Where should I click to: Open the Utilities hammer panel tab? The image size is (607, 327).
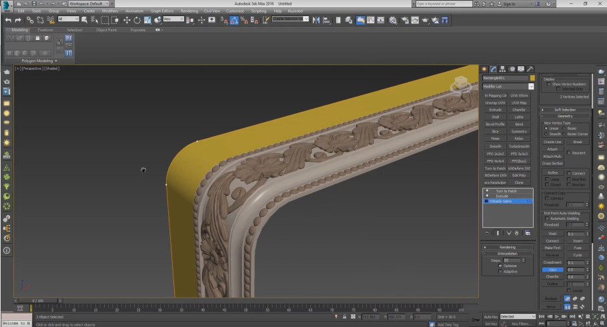pos(530,69)
